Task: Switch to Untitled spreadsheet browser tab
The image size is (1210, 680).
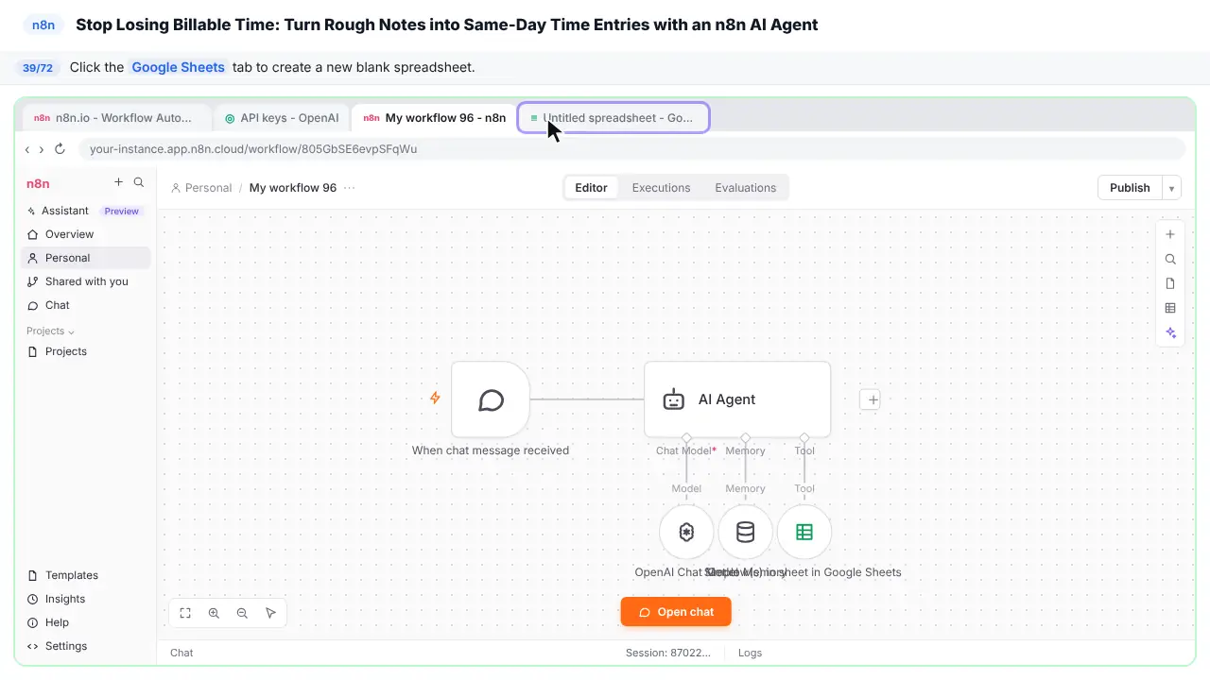Action: (614, 118)
